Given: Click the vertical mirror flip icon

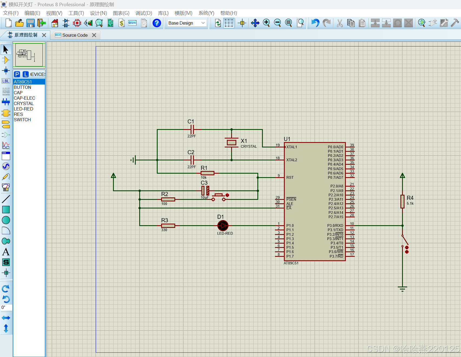Looking at the screenshot, I should (x=6, y=328).
